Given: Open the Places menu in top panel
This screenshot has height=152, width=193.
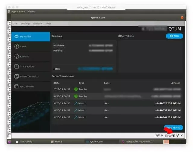Looking at the screenshot, I should pos(31,11).
